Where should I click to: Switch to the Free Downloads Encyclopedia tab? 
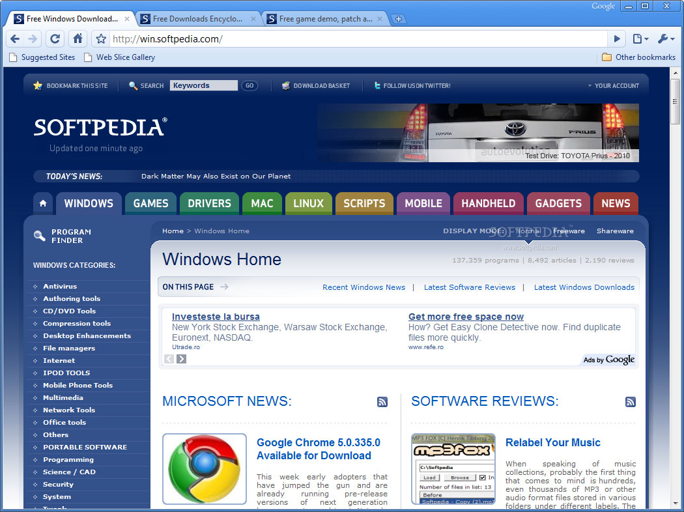[198, 19]
